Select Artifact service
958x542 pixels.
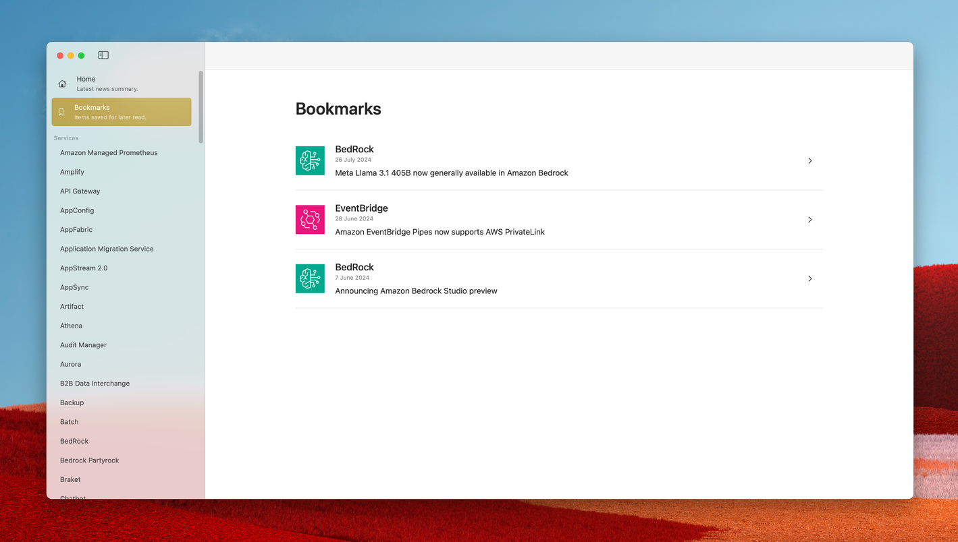click(72, 307)
